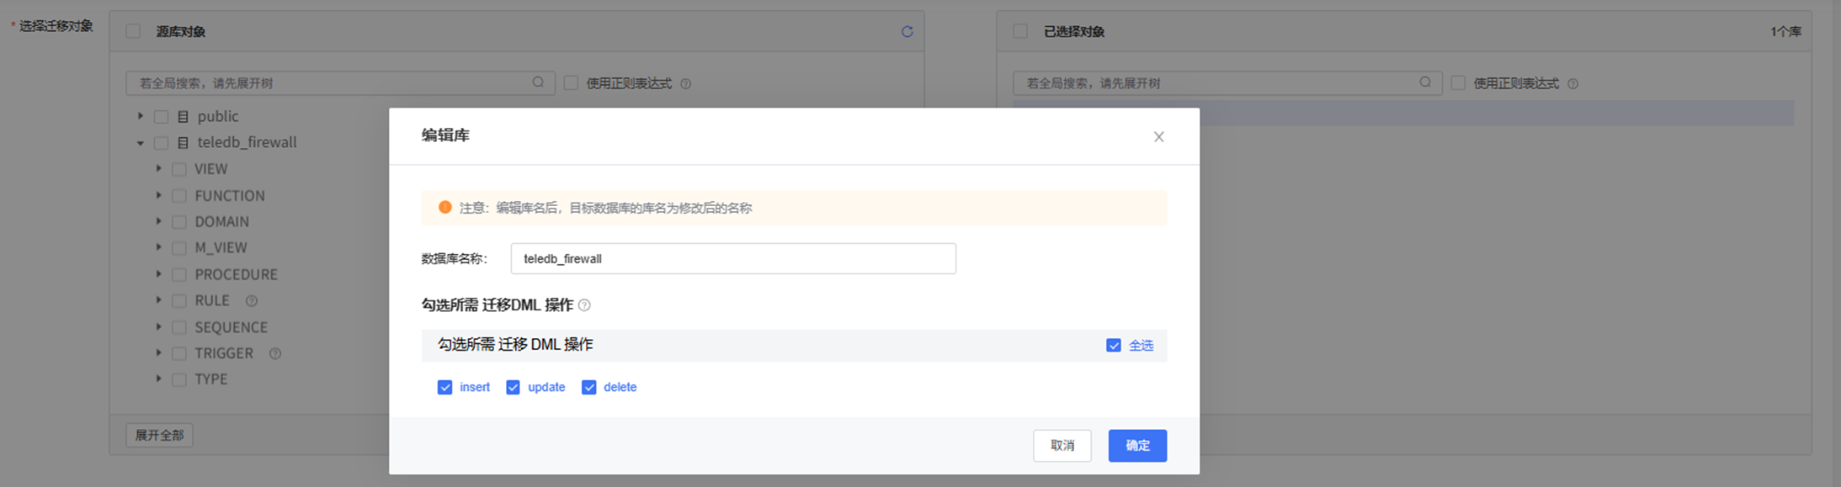
Task: Expand the RULE tree node
Action: click(x=158, y=300)
